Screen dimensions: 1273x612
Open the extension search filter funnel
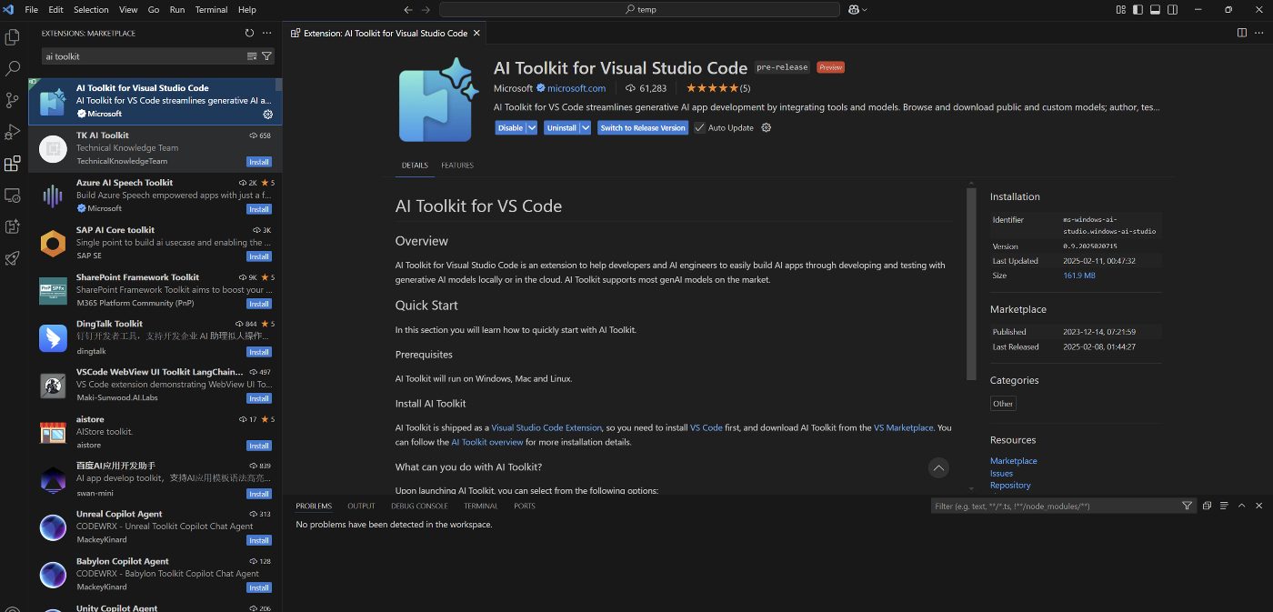266,56
